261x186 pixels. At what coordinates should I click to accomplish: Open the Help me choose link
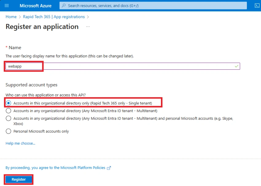(20, 143)
